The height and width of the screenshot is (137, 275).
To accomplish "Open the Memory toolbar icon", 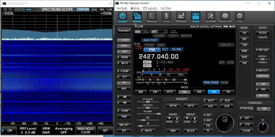I will coord(152,16).
